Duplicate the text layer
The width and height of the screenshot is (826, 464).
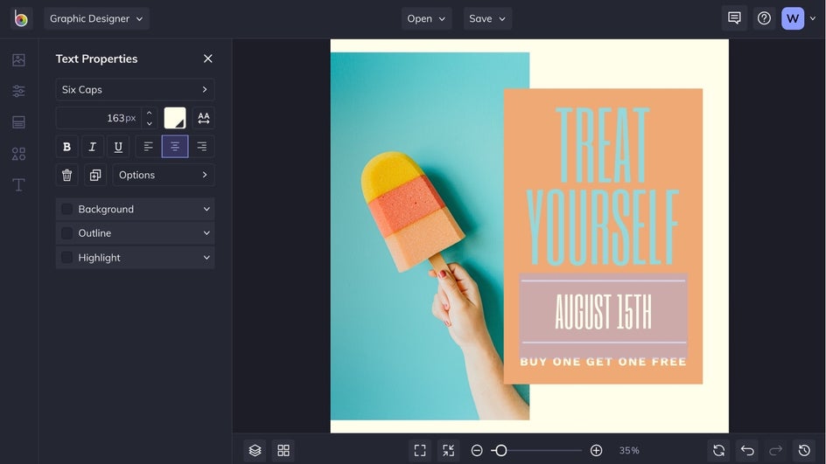pyautogui.click(x=94, y=175)
